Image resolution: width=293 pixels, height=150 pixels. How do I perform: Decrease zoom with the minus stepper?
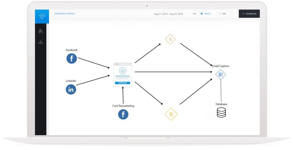pyautogui.click(x=231, y=15)
